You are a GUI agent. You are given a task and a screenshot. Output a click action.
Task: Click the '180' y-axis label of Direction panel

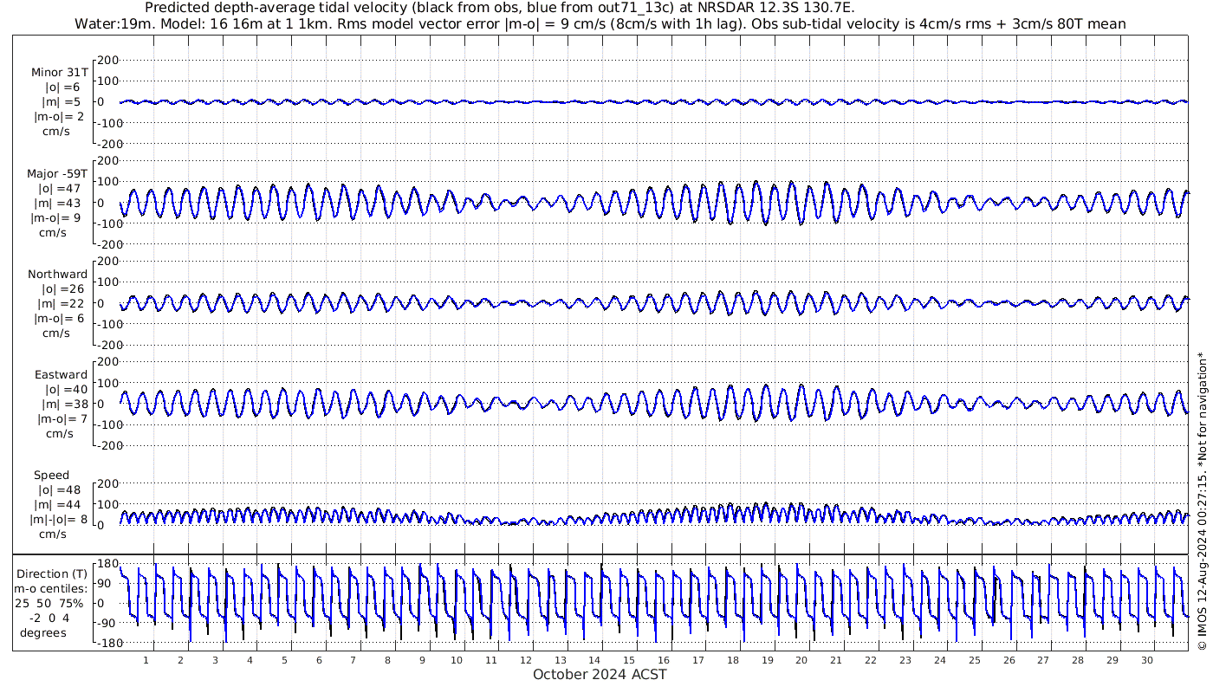(107, 564)
